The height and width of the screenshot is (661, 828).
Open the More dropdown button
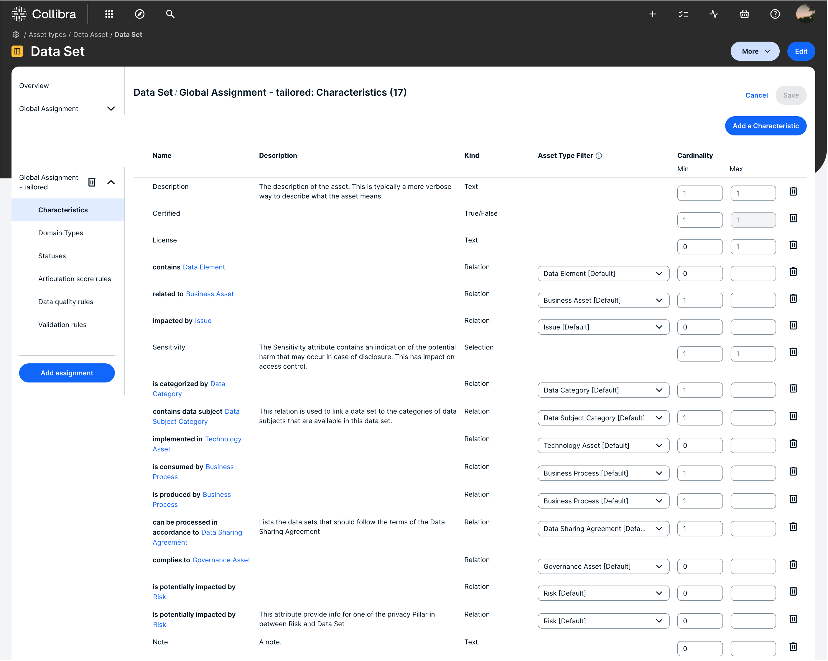click(x=755, y=52)
